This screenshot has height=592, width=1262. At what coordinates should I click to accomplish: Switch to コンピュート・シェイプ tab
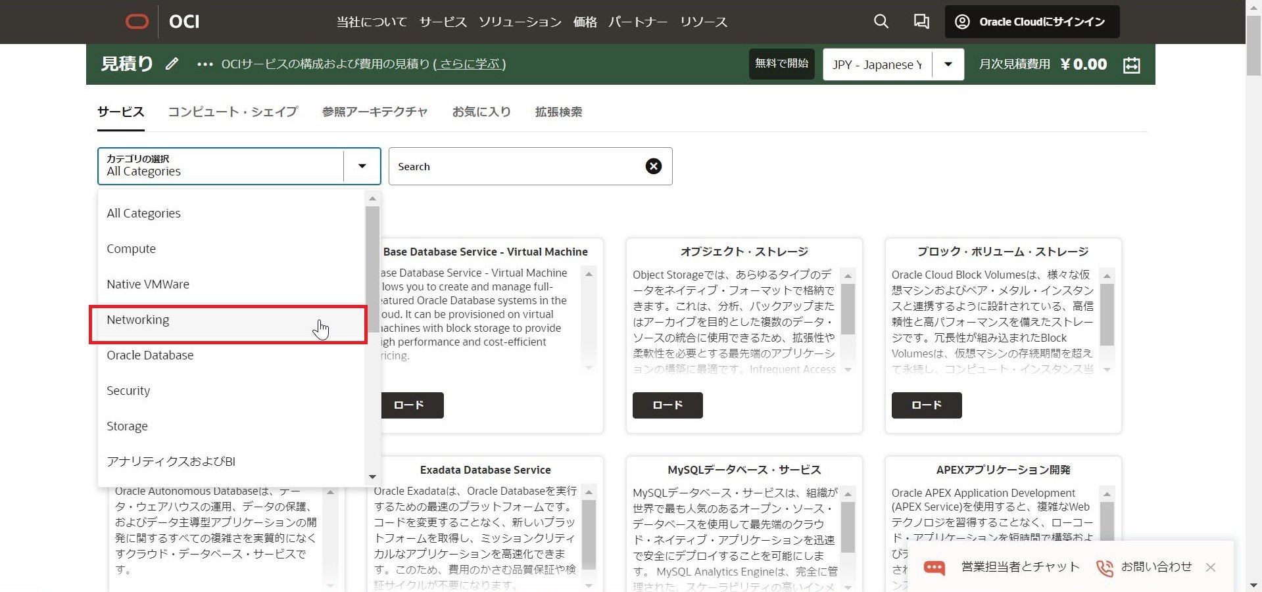[x=233, y=112]
